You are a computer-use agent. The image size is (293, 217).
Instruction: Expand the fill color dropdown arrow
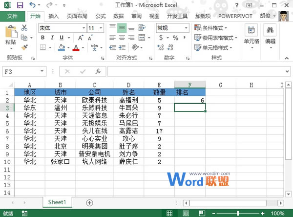point(68,48)
